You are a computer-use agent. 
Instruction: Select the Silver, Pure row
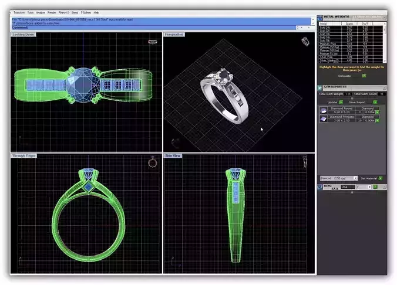pyautogui.click(x=351, y=57)
